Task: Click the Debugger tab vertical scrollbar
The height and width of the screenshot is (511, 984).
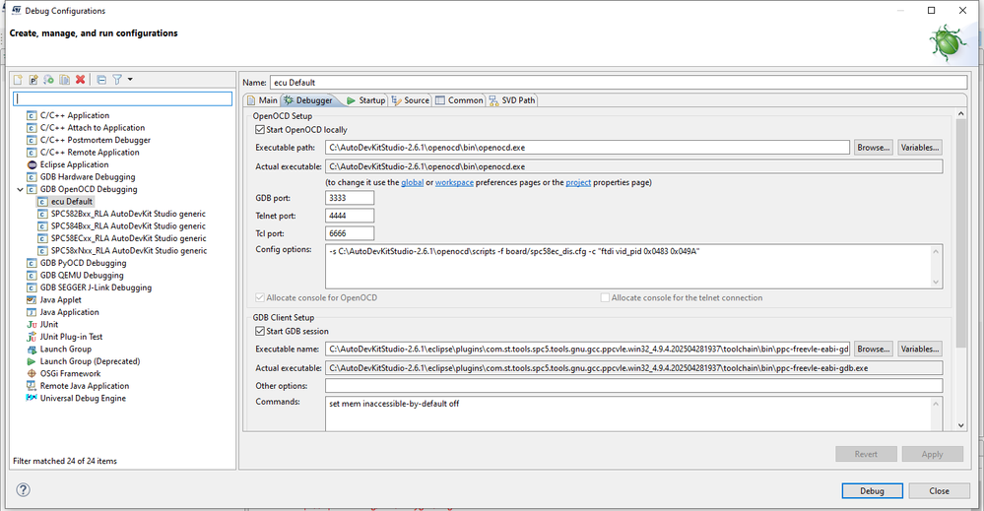Action: coord(960,270)
